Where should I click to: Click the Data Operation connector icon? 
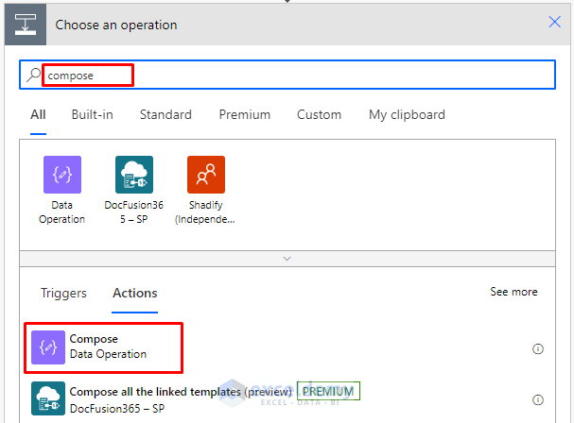tap(61, 175)
